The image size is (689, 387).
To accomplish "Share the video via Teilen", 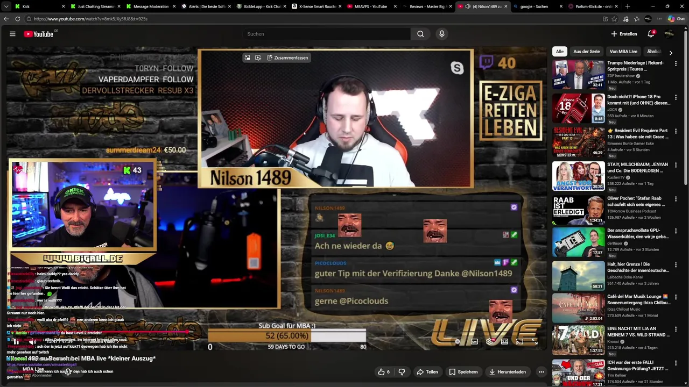I will click(x=427, y=372).
